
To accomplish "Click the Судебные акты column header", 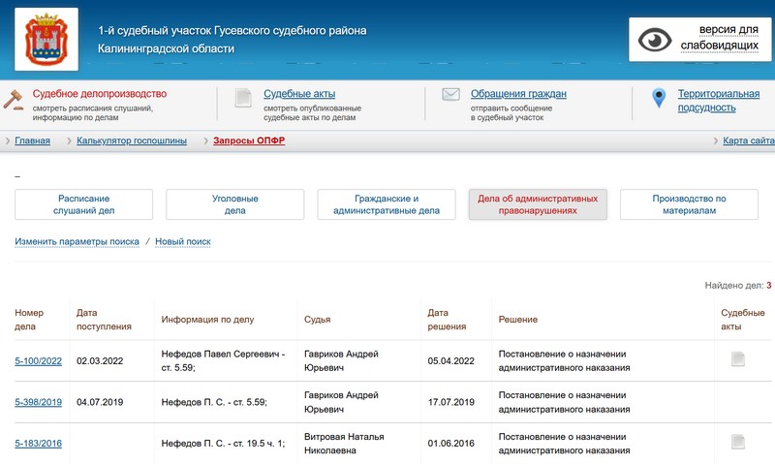I will pyautogui.click(x=742, y=320).
